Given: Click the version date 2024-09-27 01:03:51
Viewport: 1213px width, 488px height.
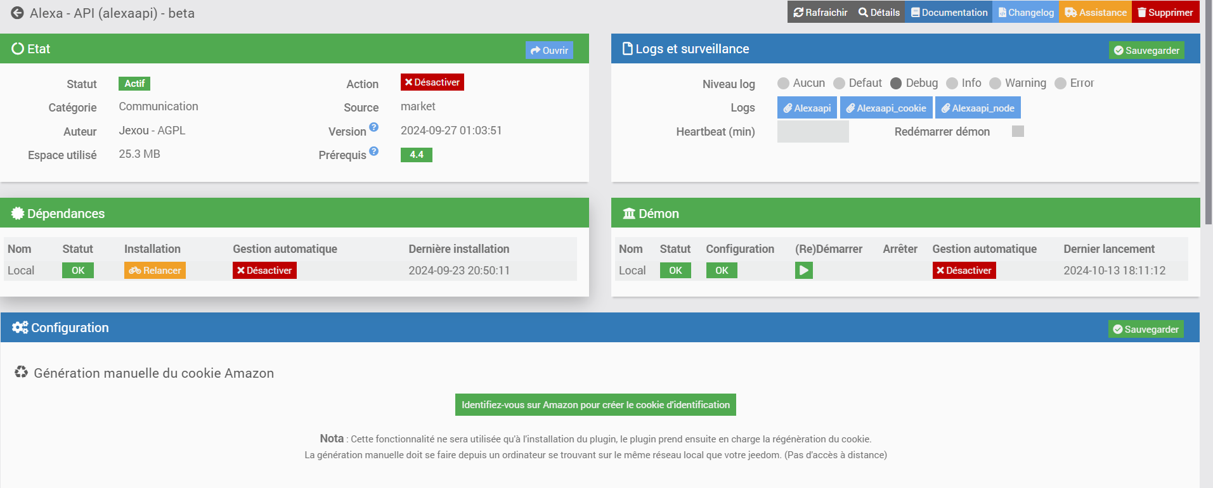Looking at the screenshot, I should [451, 131].
